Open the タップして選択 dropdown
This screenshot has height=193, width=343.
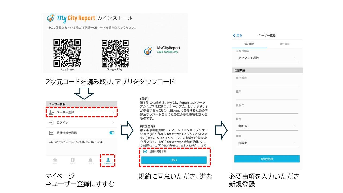click(267, 58)
